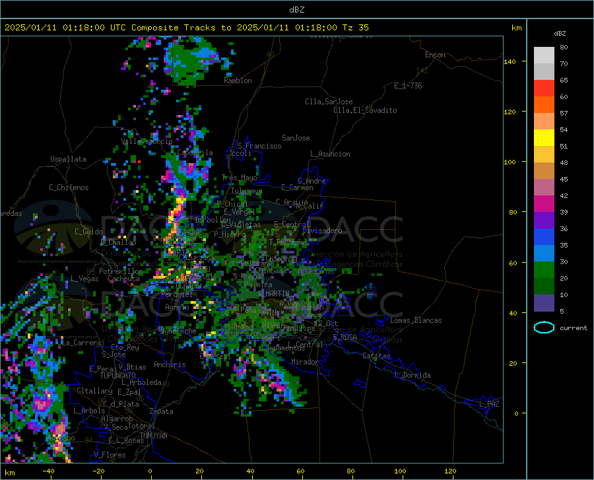594x480 pixels.
Task: Click the -20 km tick on horizontal axis
Action: pos(98,471)
